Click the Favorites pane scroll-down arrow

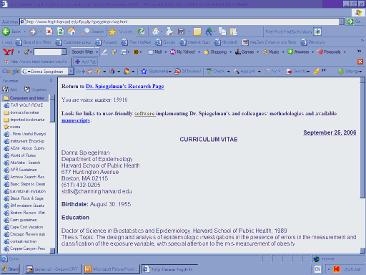[x=52, y=251]
